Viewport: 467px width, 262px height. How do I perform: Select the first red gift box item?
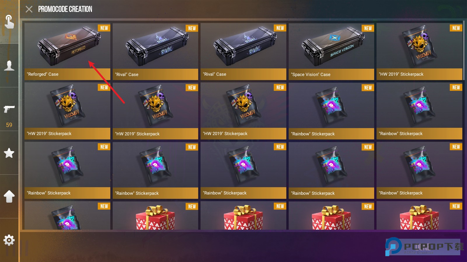[x=155, y=215]
